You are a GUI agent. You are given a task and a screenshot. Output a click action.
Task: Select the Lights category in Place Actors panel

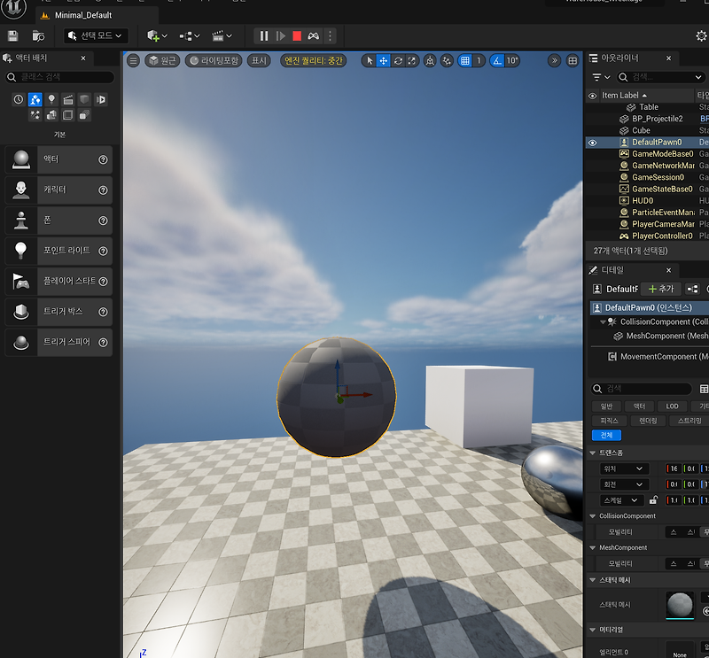[52, 99]
